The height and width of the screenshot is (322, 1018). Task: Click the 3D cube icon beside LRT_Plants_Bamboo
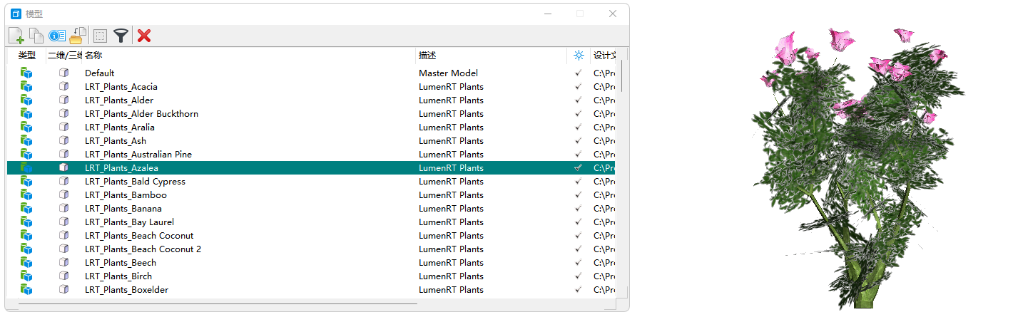[63, 195]
